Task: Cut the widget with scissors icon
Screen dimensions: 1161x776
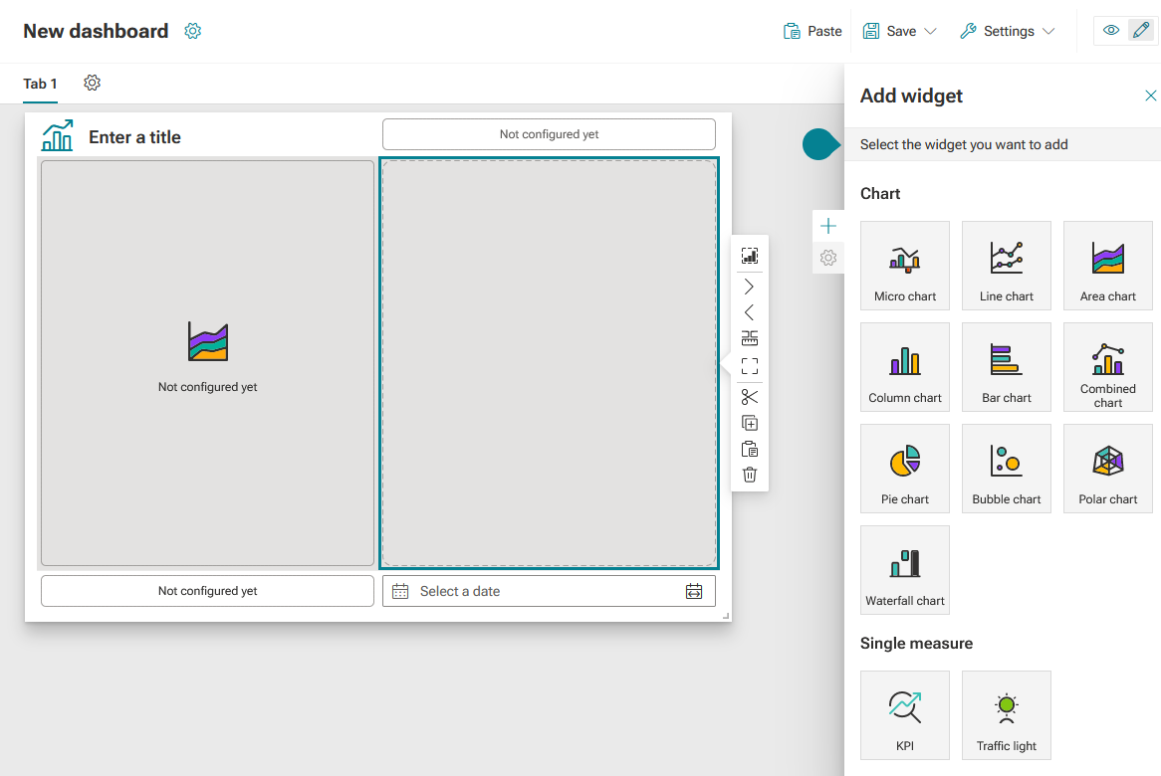Action: coord(750,397)
